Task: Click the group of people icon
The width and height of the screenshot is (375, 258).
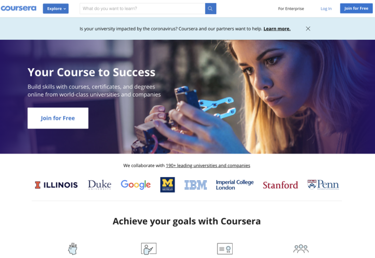Action: pyautogui.click(x=301, y=249)
